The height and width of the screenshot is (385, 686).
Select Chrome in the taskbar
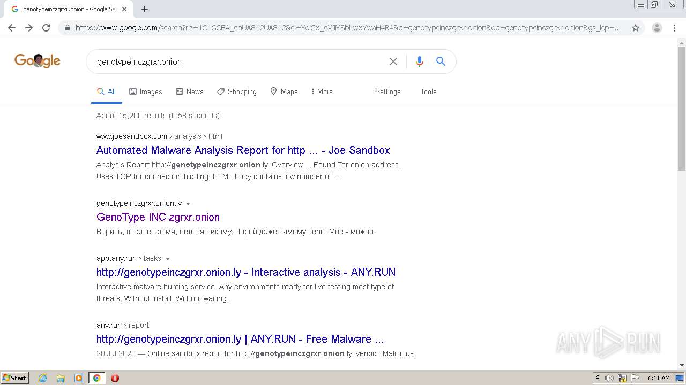tap(96, 378)
